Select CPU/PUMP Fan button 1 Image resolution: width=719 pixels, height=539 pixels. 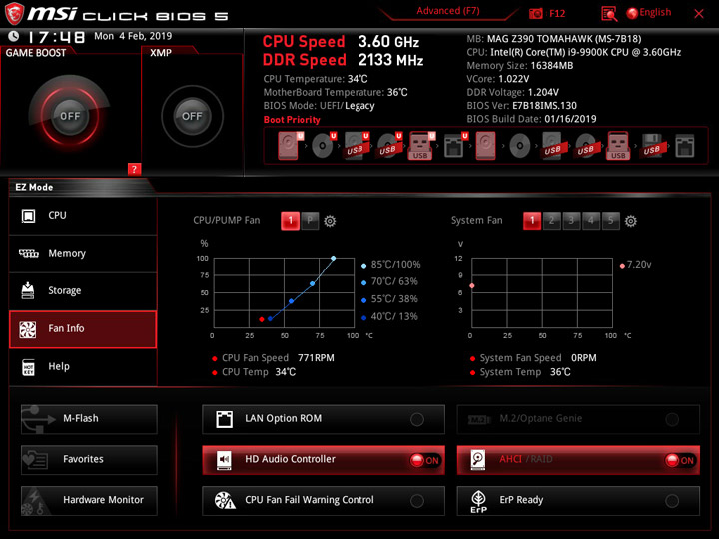click(x=290, y=221)
